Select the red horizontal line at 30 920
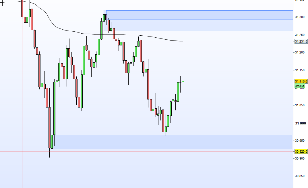The image size is (308, 188). pyautogui.click(x=172, y=151)
